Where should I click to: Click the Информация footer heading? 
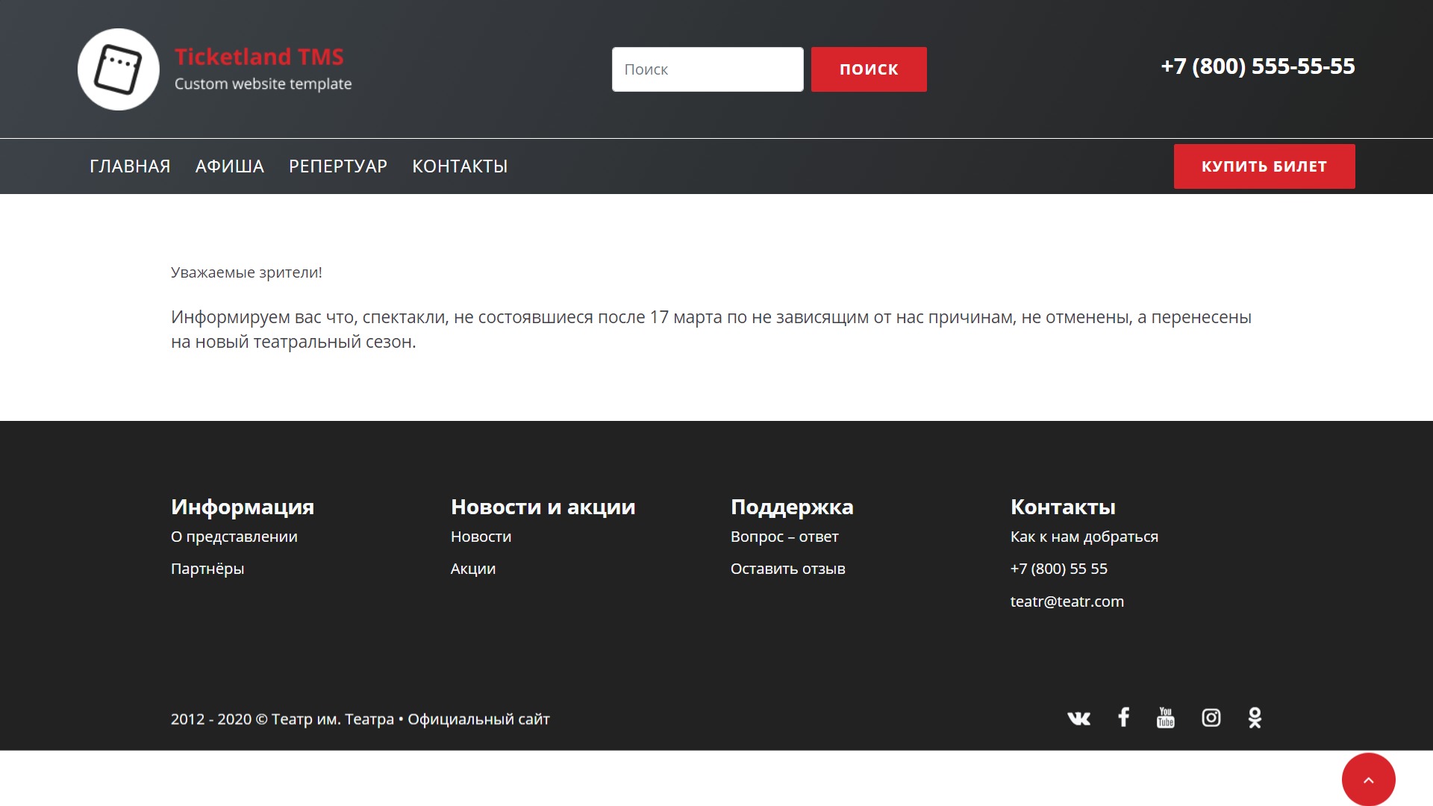click(x=243, y=507)
